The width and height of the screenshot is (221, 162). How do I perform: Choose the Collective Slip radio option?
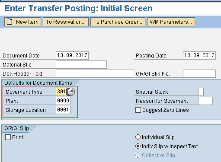pyautogui.click(x=138, y=155)
